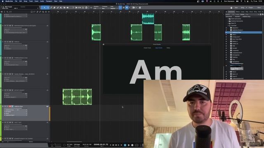This screenshot has width=264, height=148.
Task: Expand the Multi Instruments folder
Action: point(228,19)
